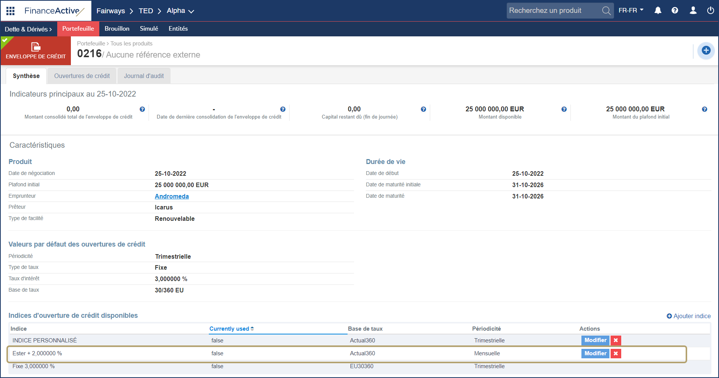Screen dimensions: 719x378
Task: Click the search magnifier icon
Action: pyautogui.click(x=606, y=11)
